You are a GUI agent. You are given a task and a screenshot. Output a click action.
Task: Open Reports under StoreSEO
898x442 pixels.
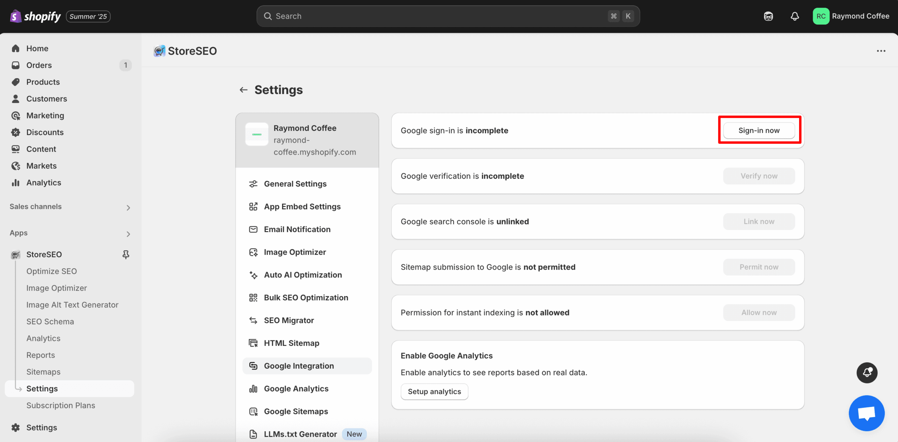41,355
